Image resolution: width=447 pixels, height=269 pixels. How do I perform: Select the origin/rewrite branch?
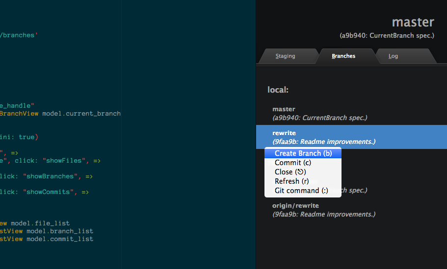coord(351,210)
